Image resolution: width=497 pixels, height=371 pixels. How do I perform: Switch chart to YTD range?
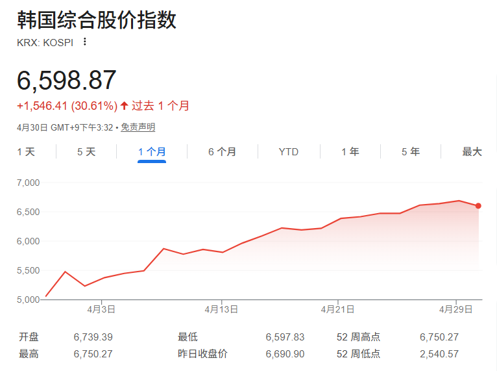(289, 151)
